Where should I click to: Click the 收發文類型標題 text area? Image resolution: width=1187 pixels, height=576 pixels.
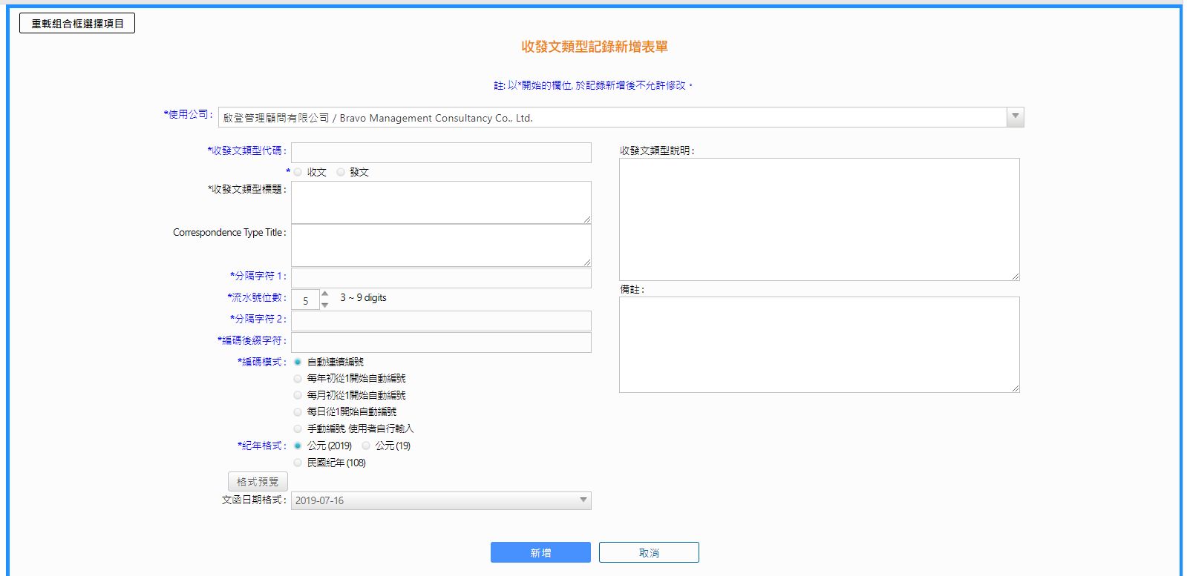[x=441, y=202]
